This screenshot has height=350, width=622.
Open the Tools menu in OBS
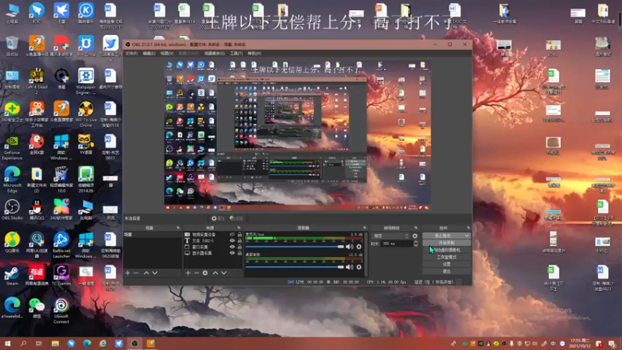236,53
